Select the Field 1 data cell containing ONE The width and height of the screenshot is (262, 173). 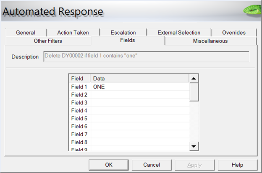[x=140, y=86]
